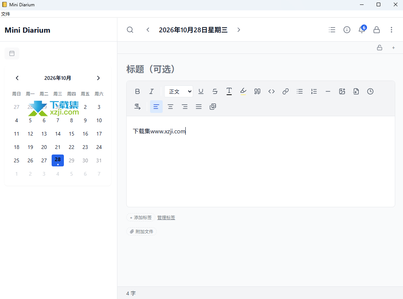Image resolution: width=403 pixels, height=299 pixels.
Task: Open notifications bell with 6 badge
Action: pos(362,30)
